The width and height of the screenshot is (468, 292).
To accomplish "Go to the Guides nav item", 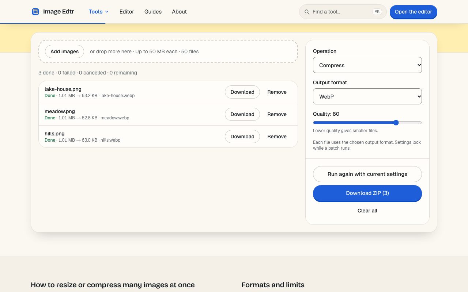I will coord(153,12).
